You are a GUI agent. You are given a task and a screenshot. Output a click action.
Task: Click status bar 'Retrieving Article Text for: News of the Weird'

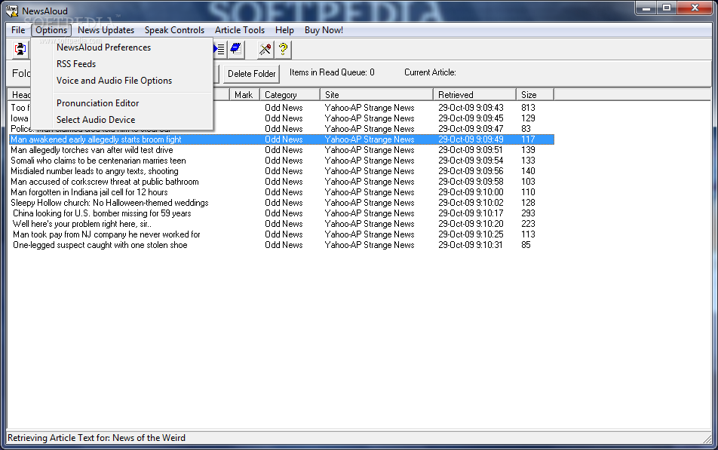coord(97,438)
